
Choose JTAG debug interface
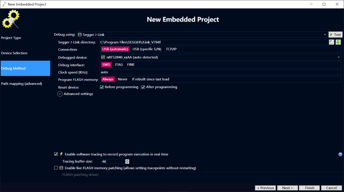pos(119,65)
